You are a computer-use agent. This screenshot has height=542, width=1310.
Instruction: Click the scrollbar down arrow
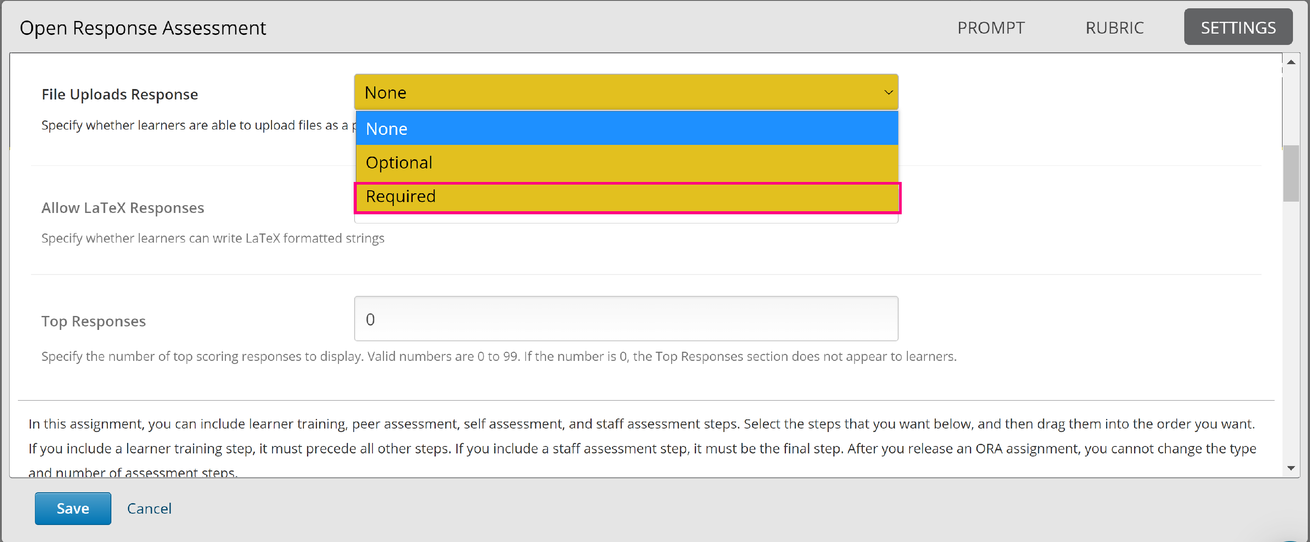tap(1291, 468)
